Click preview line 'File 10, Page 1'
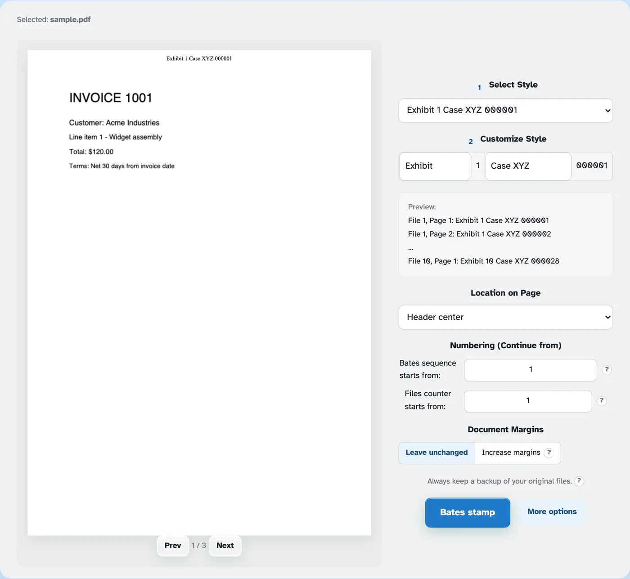Viewport: 630px width, 579px height. 484,261
